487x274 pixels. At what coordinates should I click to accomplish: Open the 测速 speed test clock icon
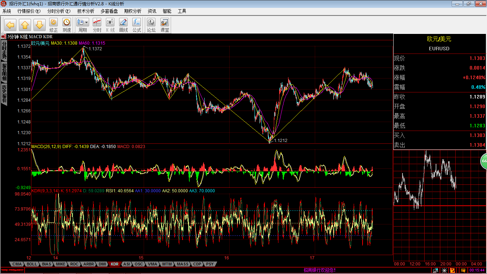pyautogui.click(x=67, y=25)
